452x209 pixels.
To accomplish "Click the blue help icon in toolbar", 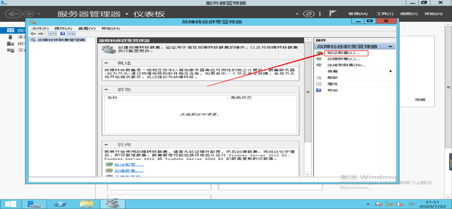I will [63, 34].
